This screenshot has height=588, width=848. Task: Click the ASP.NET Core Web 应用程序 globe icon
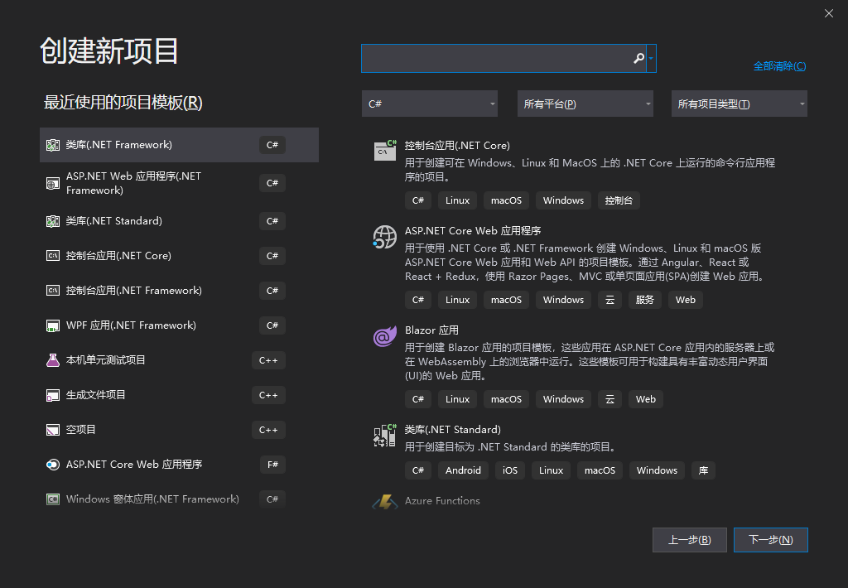pyautogui.click(x=384, y=237)
